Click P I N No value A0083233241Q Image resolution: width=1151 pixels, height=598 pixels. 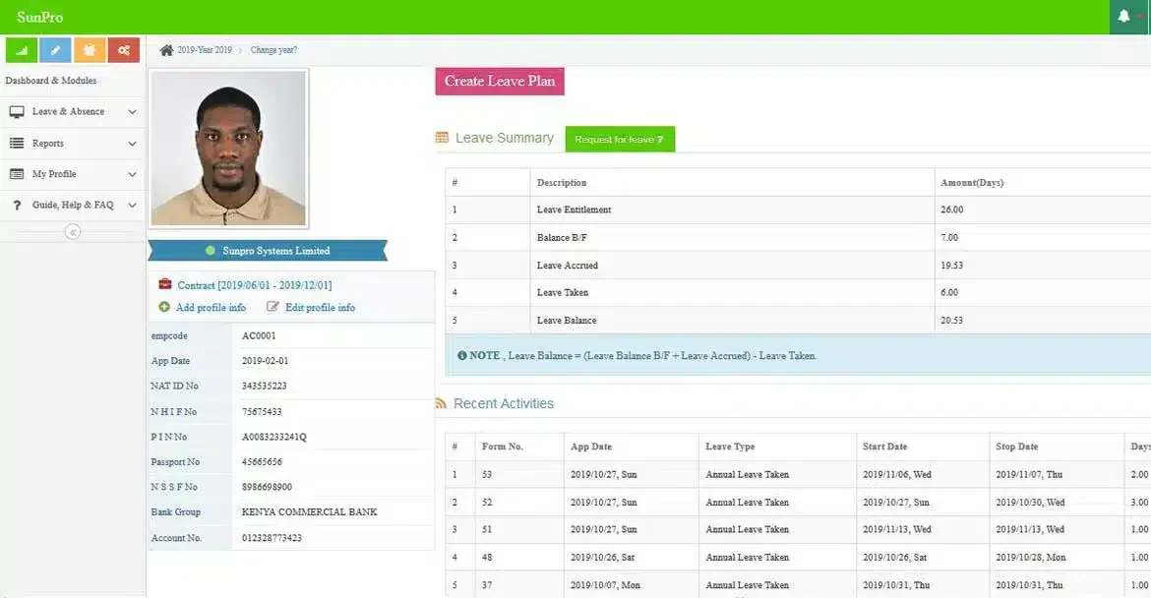point(273,438)
